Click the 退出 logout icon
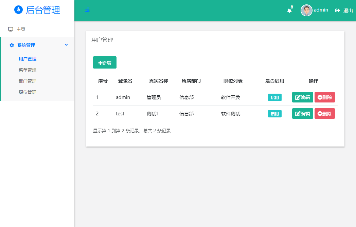 coord(338,11)
